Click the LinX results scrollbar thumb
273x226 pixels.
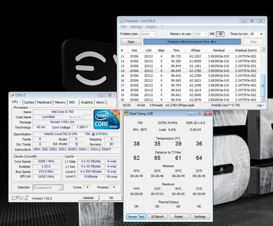tap(263, 86)
